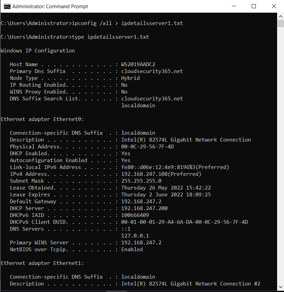284x292 pixels.
Task: Click the DNS server entry 127.0.0.1
Action: (x=135, y=236)
